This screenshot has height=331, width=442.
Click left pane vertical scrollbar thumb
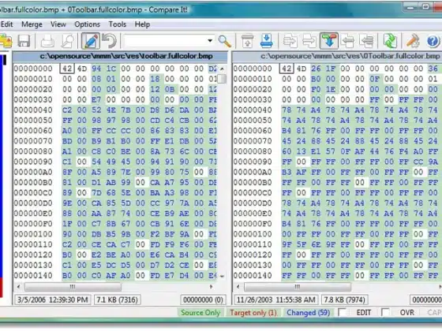coord(222,79)
